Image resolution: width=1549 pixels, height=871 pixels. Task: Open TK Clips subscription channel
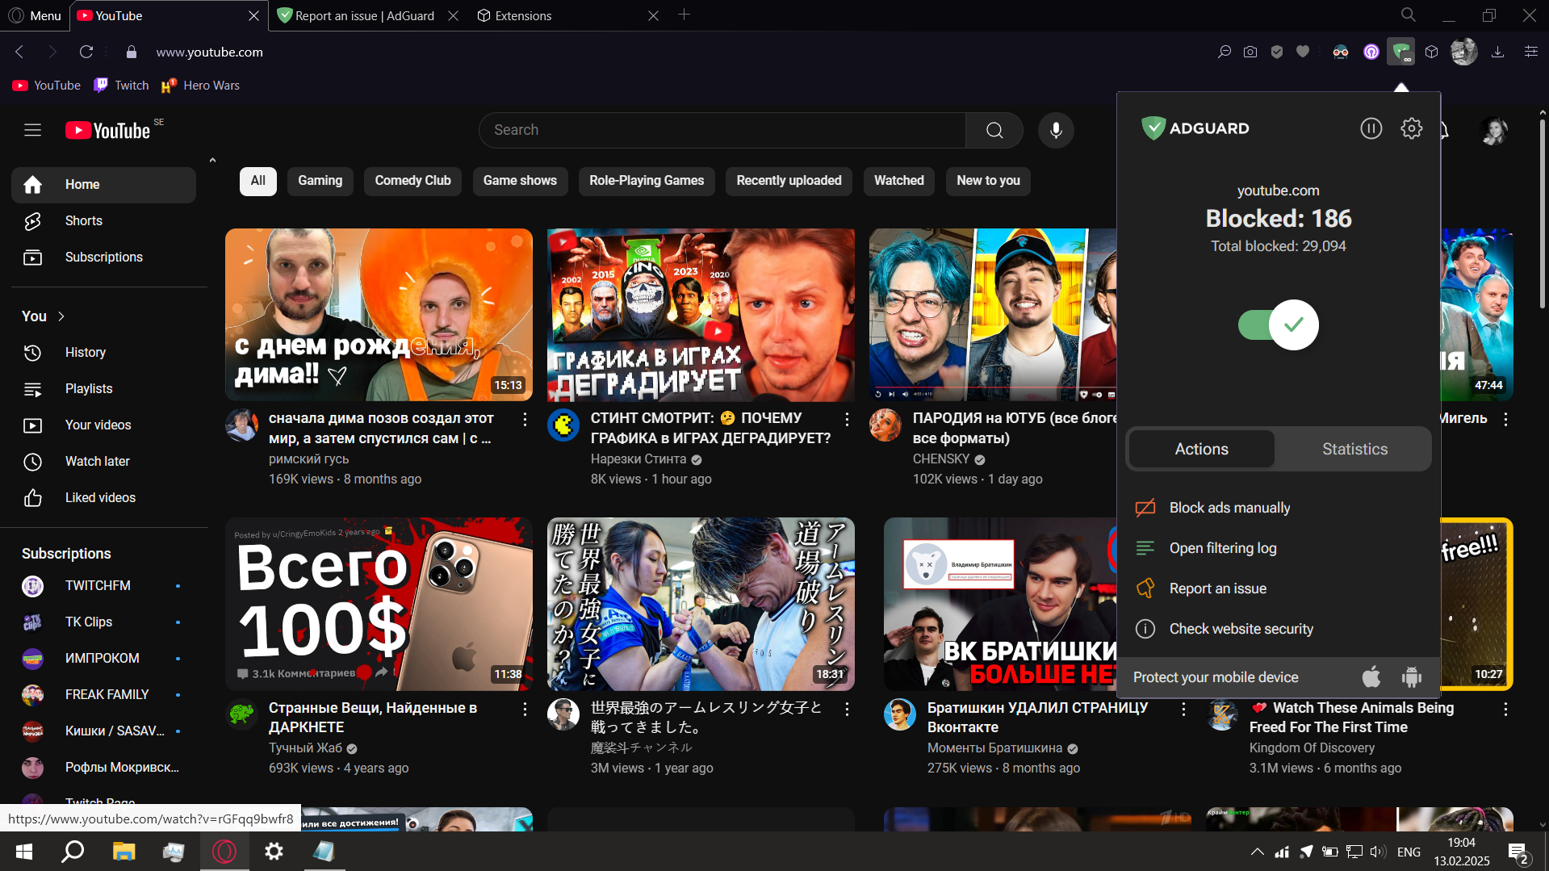[103, 622]
